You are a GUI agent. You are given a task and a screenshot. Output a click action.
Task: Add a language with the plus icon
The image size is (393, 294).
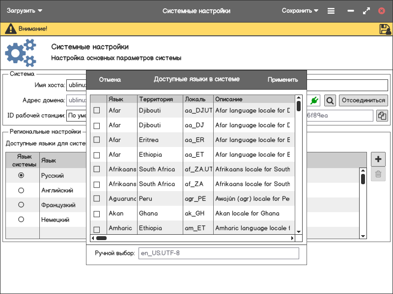click(x=378, y=159)
